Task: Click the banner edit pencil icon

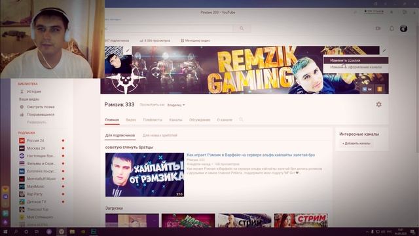Action: point(384,50)
